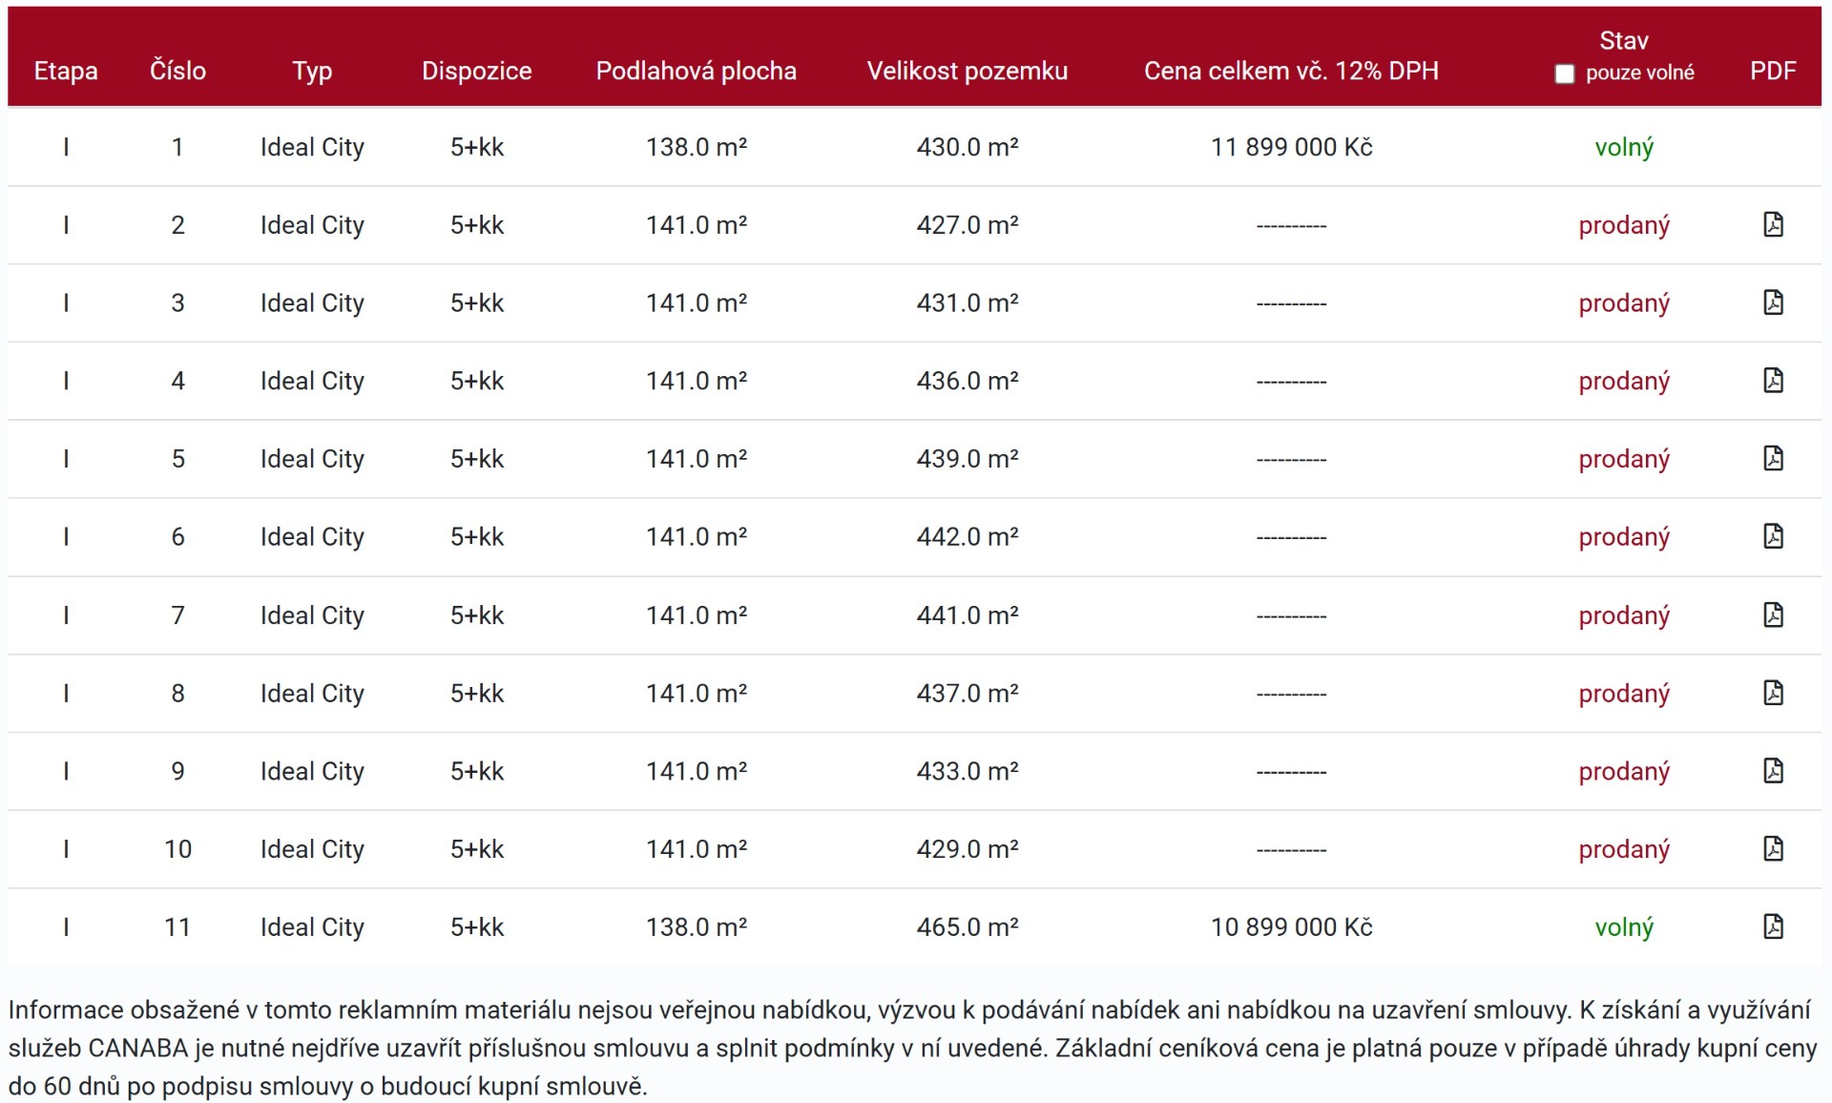
Task: Click 'volný' status for house 11
Action: click(x=1623, y=926)
